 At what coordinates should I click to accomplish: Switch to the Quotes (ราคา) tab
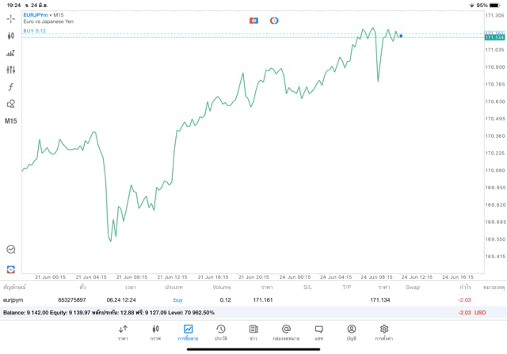tap(123, 332)
